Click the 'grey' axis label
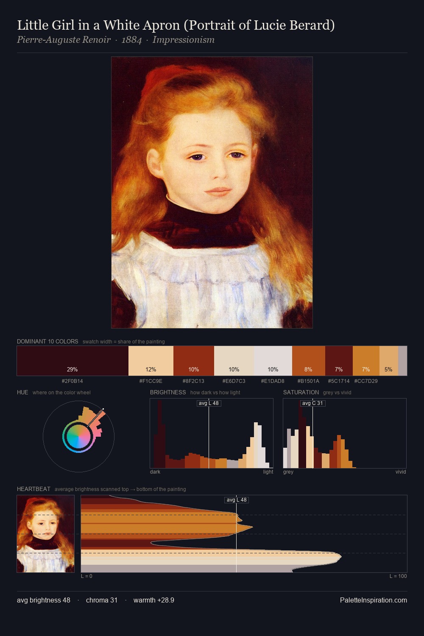This screenshot has width=424, height=636. point(288,472)
